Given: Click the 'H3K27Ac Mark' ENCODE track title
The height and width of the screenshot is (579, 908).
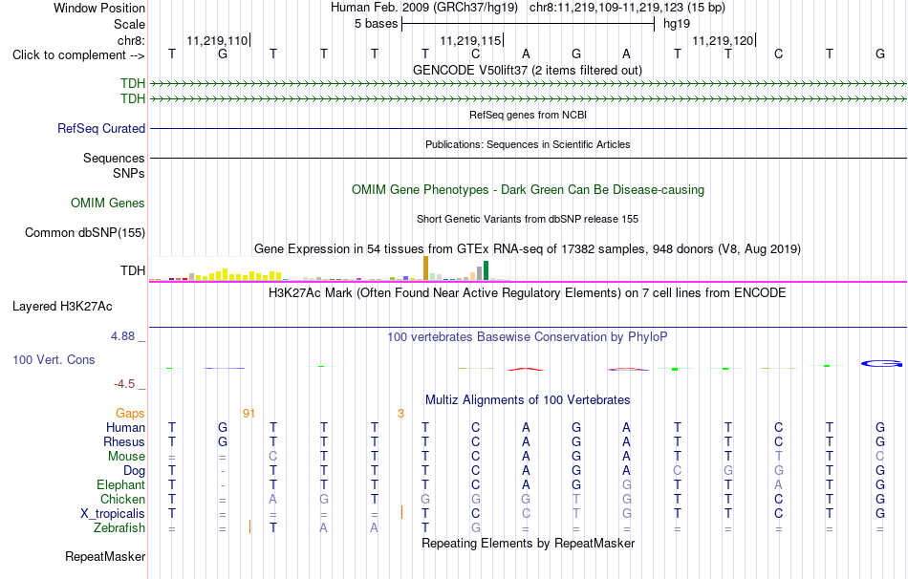Looking at the screenshot, I should (527, 293).
